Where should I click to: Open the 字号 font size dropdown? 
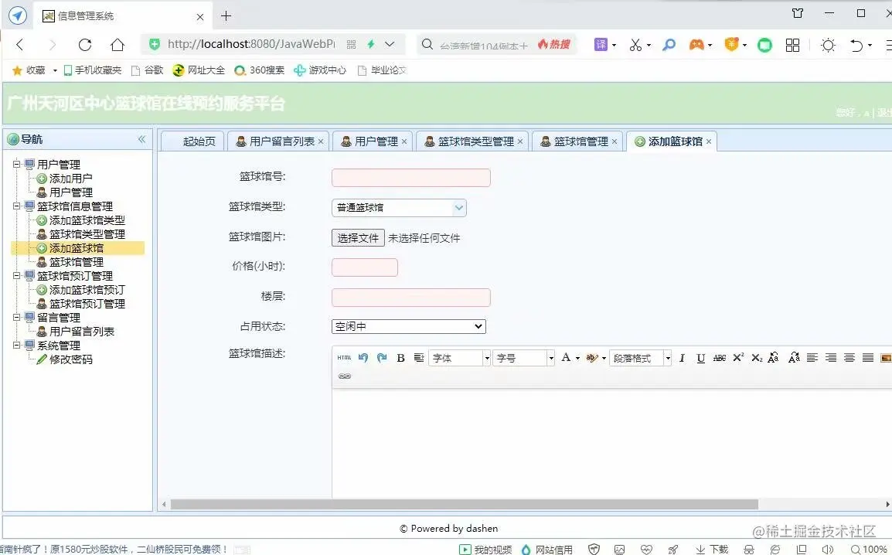524,358
